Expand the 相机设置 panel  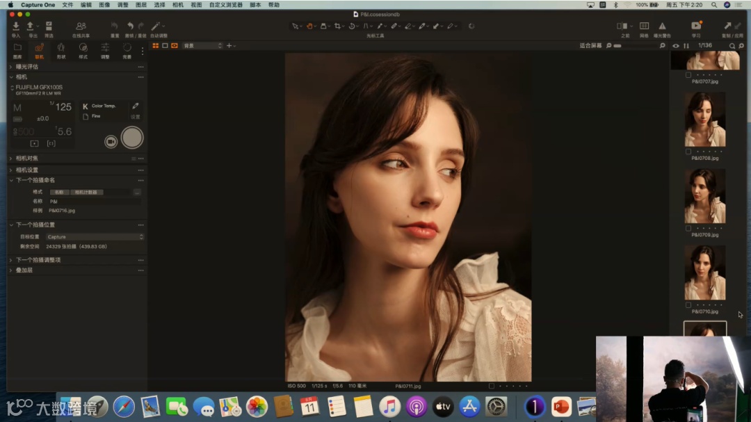[x=11, y=170]
